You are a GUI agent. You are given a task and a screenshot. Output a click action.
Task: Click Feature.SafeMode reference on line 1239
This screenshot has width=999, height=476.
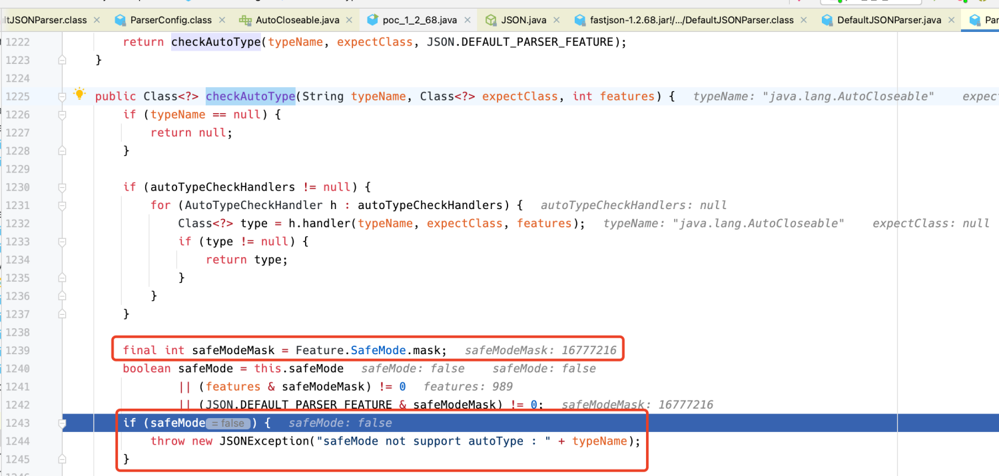point(351,350)
